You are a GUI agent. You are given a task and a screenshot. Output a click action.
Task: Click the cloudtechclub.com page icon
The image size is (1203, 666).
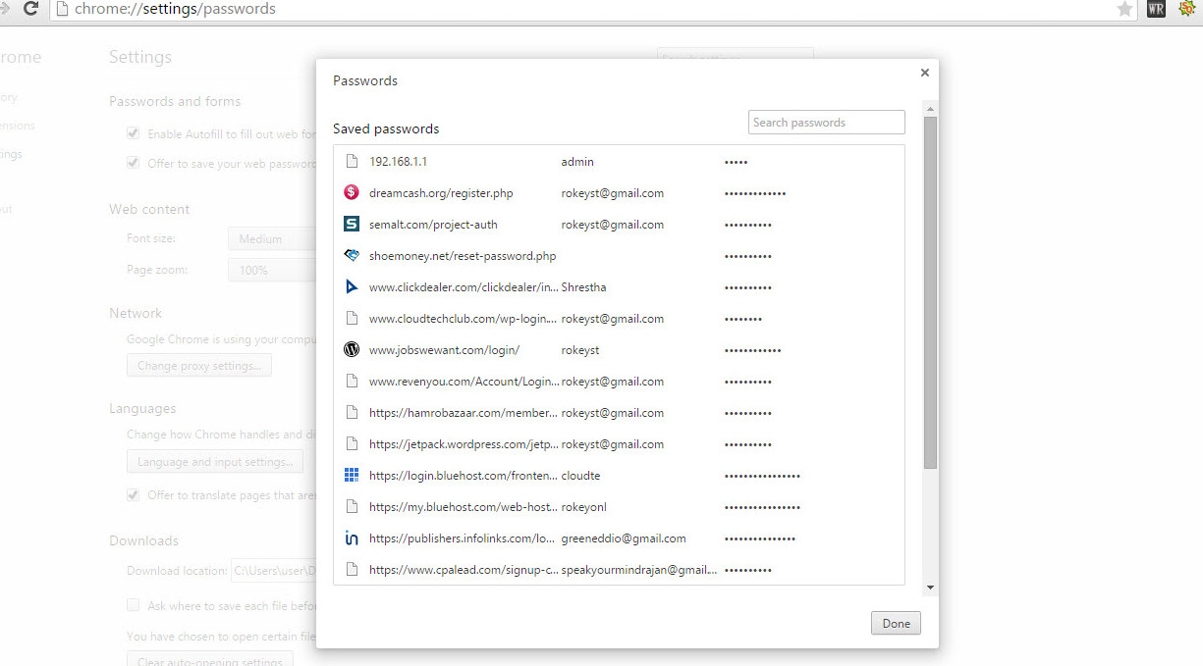352,319
